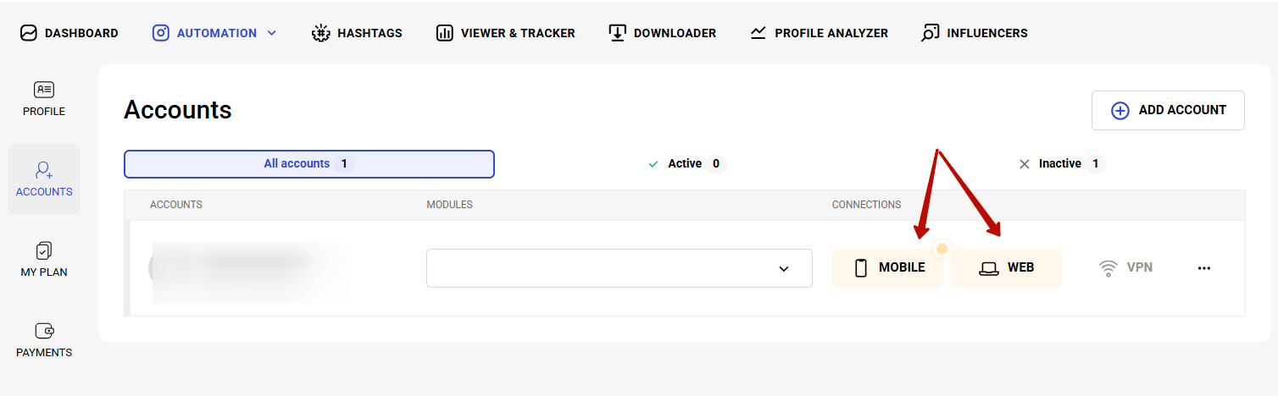This screenshot has height=396, width=1278.
Task: Expand the Automation menu chevron
Action: coord(272,33)
